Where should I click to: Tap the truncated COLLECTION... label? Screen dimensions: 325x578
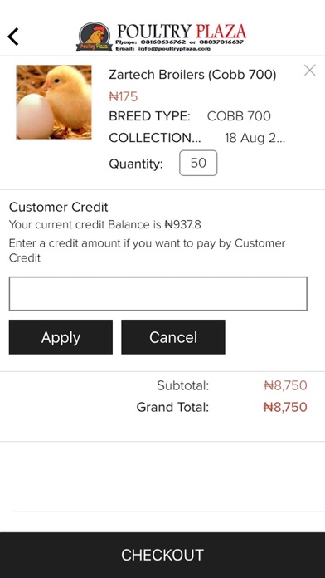click(x=155, y=138)
